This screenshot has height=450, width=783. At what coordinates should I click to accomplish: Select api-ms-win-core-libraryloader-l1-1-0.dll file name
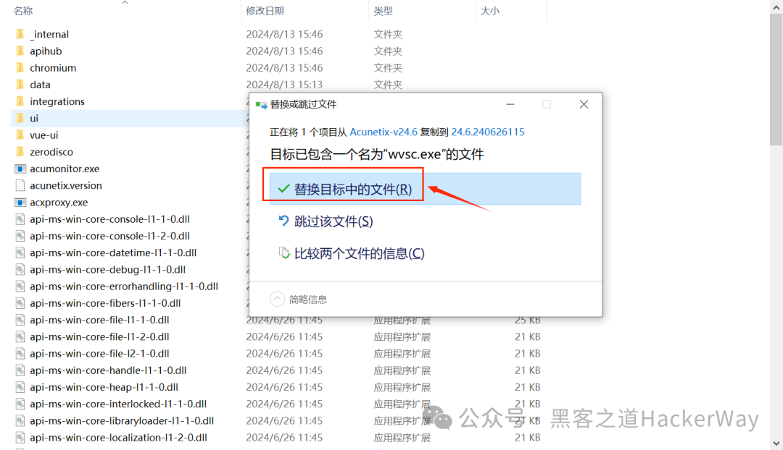click(121, 421)
